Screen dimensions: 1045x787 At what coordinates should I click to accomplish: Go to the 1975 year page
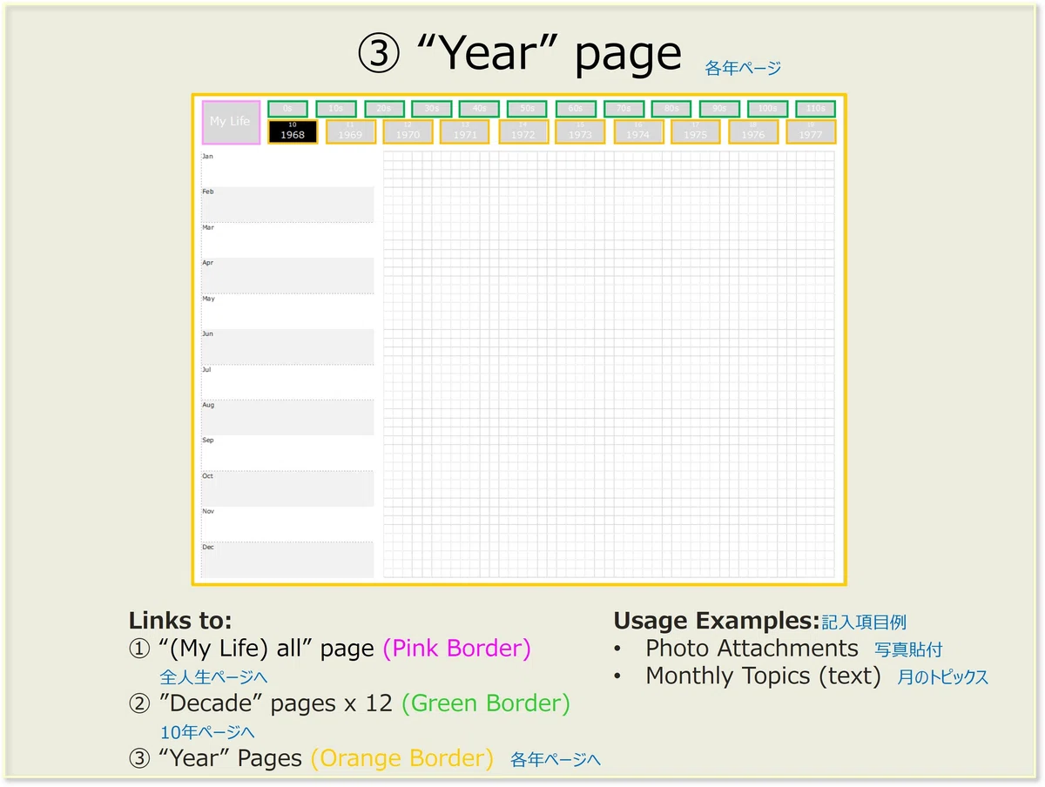[x=696, y=131]
